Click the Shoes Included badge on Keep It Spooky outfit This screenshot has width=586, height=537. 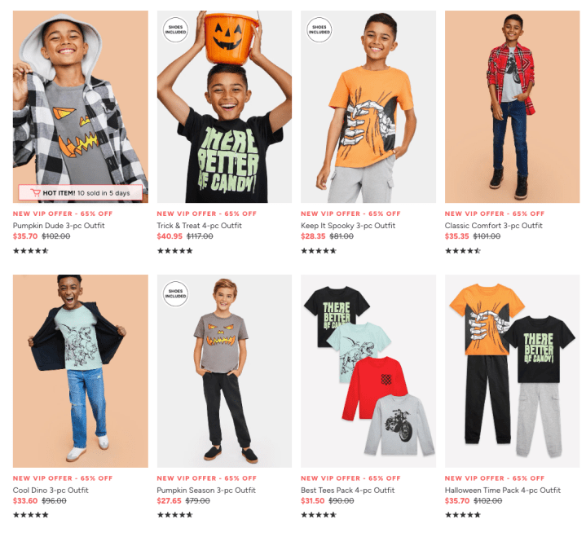[319, 30]
